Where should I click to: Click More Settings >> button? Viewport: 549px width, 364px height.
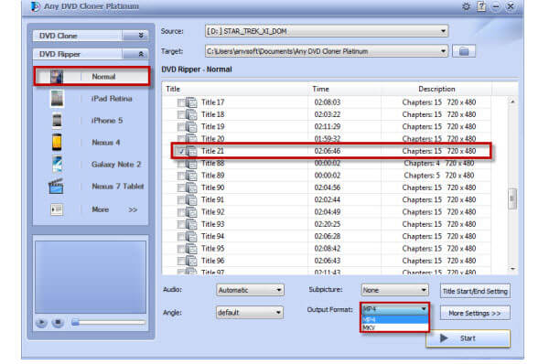click(475, 313)
